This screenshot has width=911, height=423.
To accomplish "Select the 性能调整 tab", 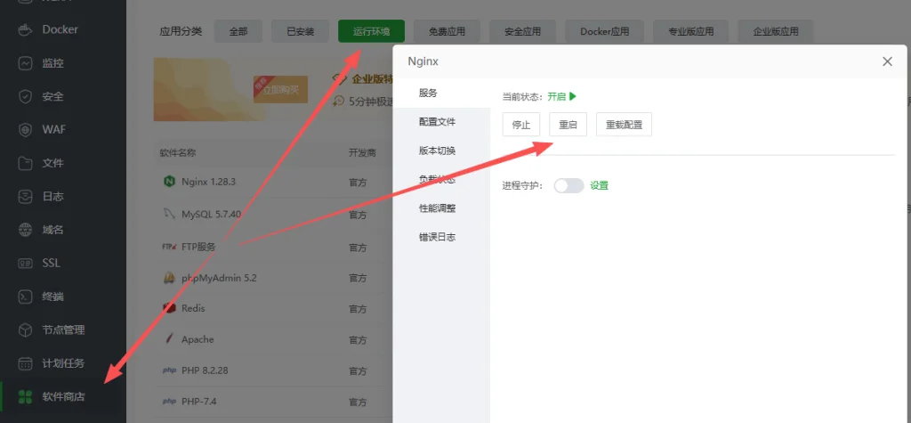I will [438, 208].
